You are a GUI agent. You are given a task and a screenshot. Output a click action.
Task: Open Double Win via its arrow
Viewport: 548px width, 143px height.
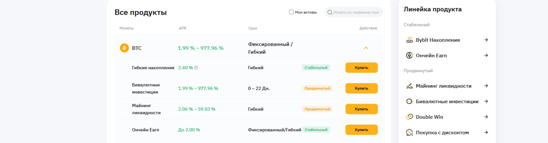tap(486, 117)
